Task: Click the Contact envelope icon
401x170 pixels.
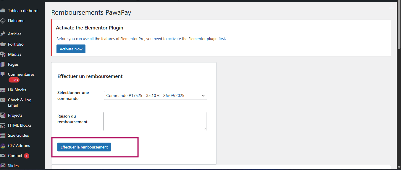Action: point(3,156)
